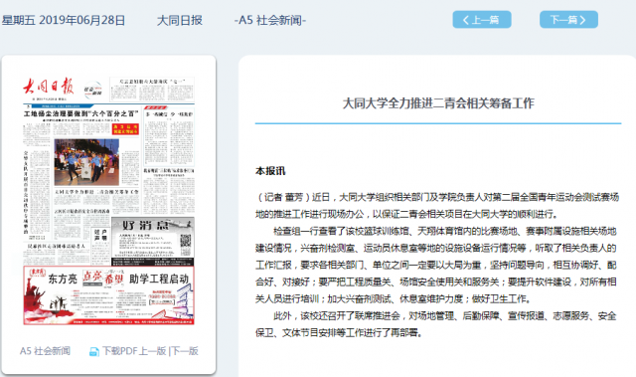Click the A5 社会新闻 label below the thumbnail
The width and height of the screenshot is (636, 377).
[x=45, y=351]
